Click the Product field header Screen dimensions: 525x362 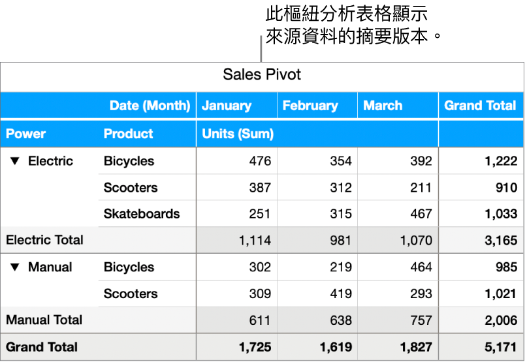129,134
